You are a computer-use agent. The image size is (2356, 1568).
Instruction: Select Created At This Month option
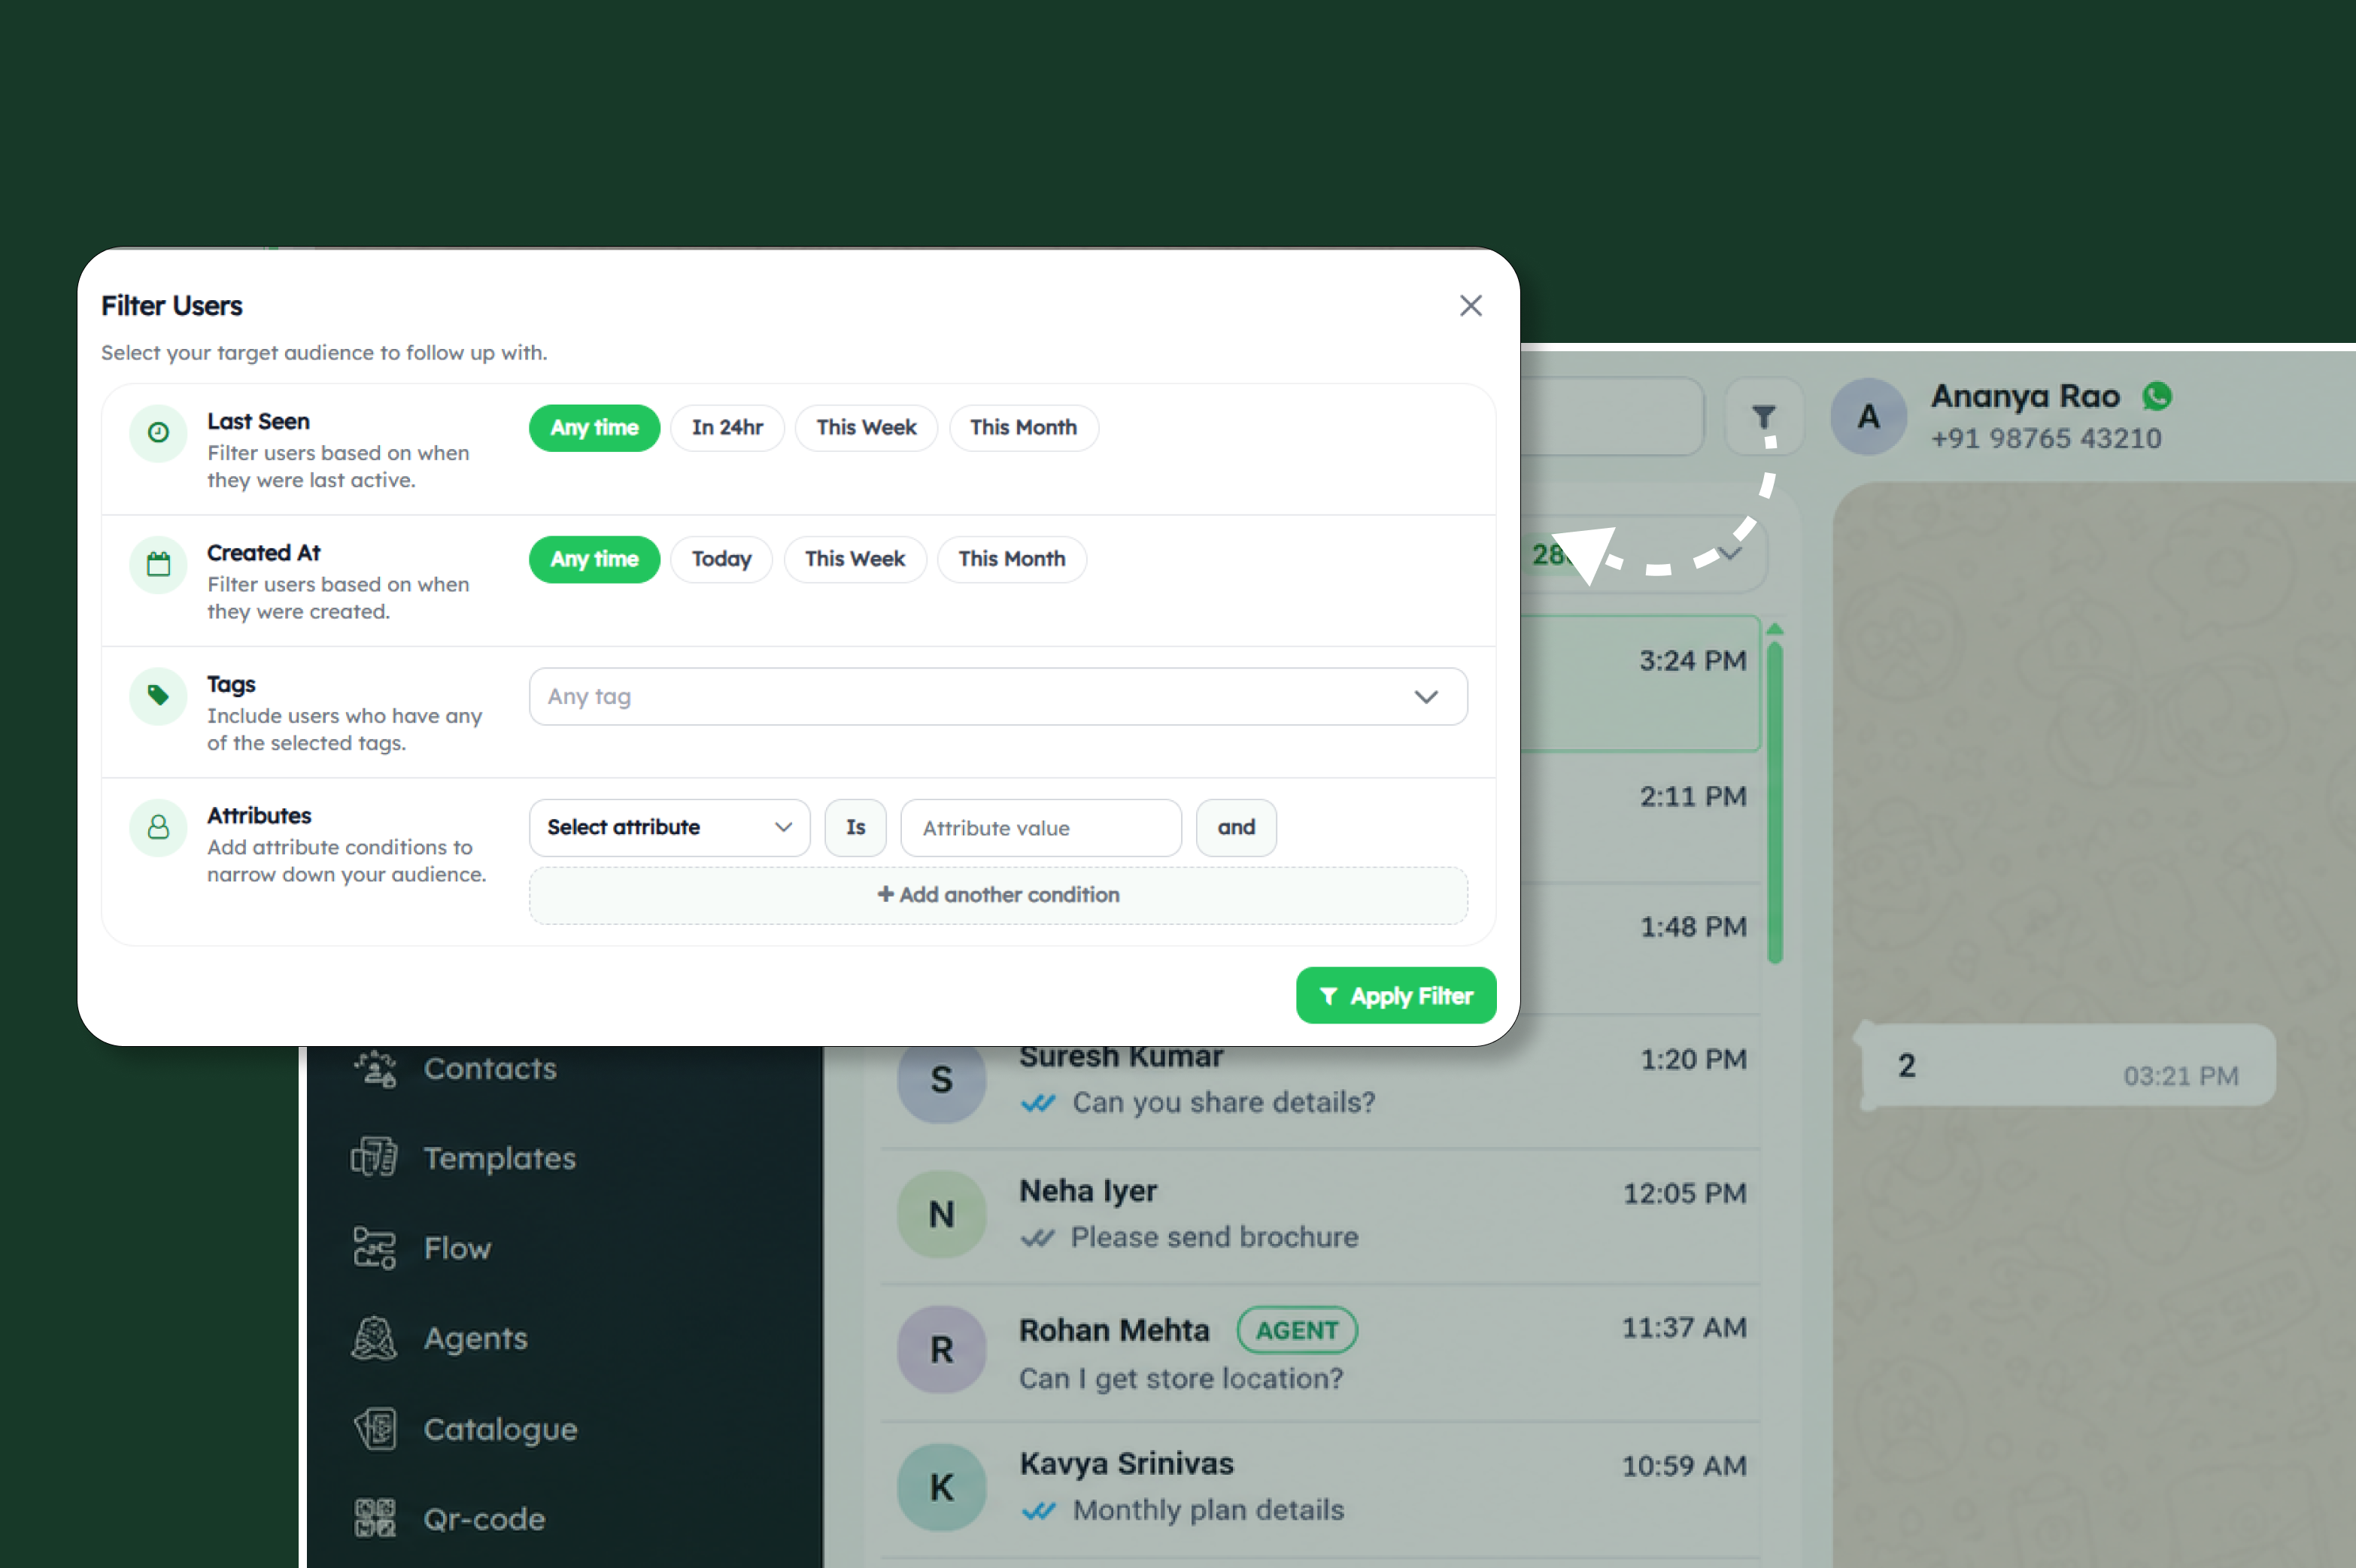(1012, 559)
